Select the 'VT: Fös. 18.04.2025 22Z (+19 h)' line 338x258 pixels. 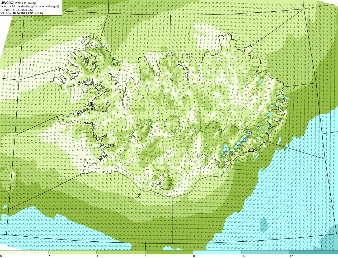click(22, 13)
